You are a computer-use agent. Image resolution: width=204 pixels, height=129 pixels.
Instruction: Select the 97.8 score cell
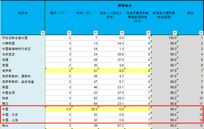(164, 76)
